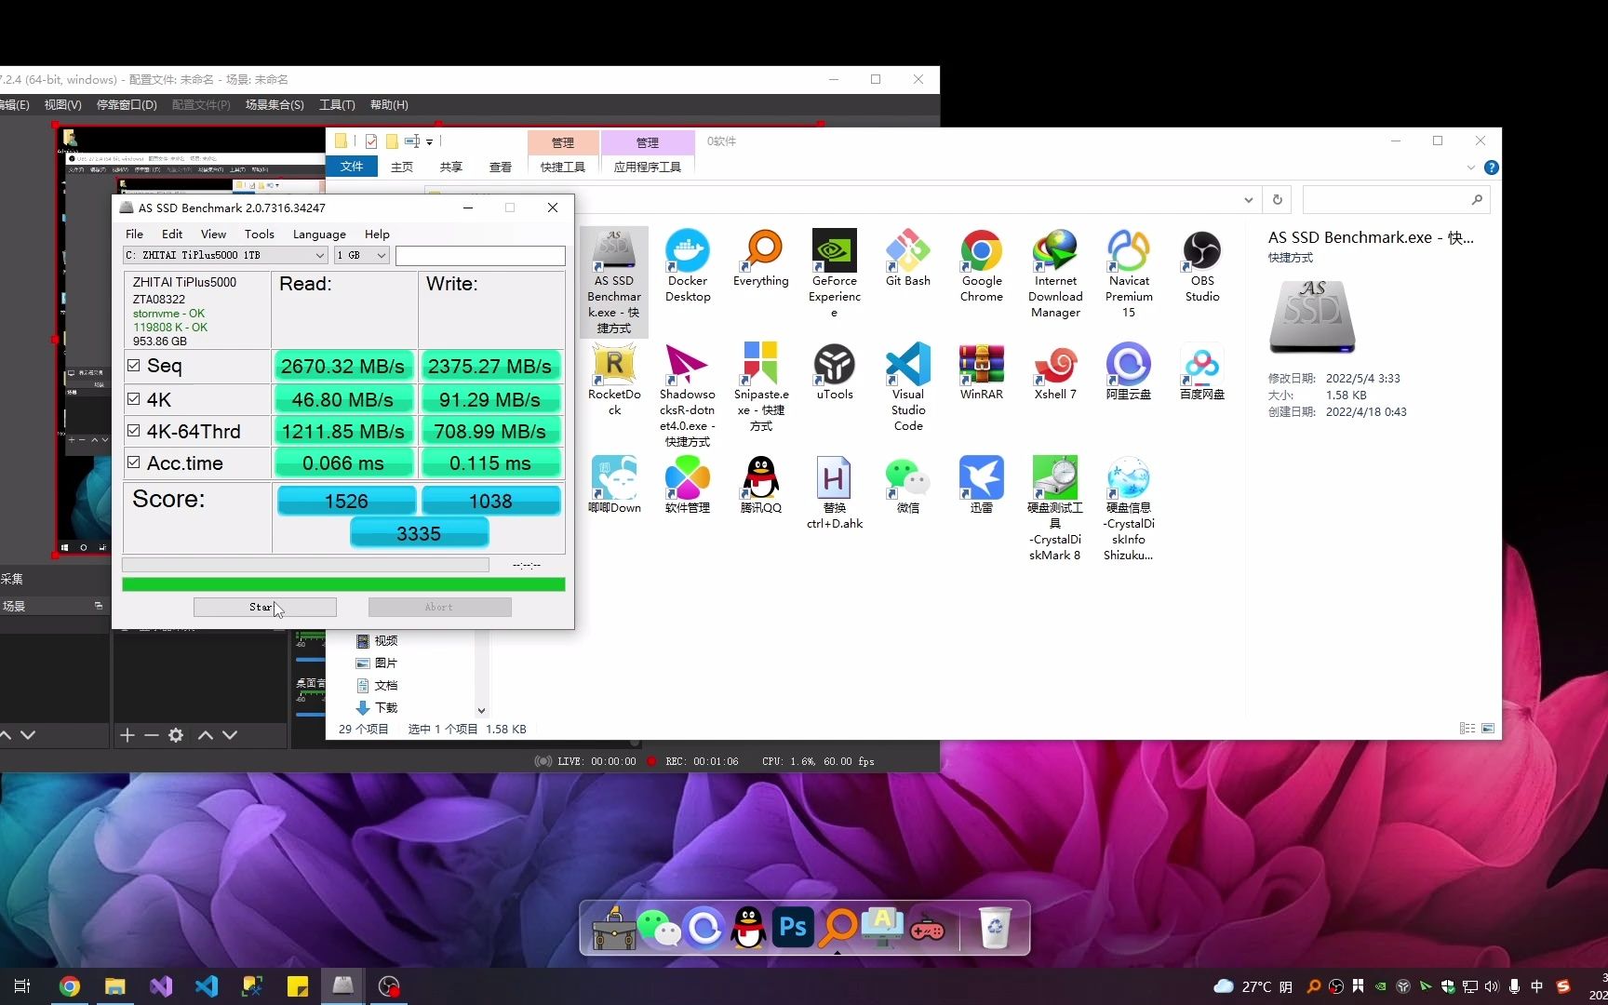Select the Git Bash shortcut
The image size is (1608, 1005).
(908, 259)
